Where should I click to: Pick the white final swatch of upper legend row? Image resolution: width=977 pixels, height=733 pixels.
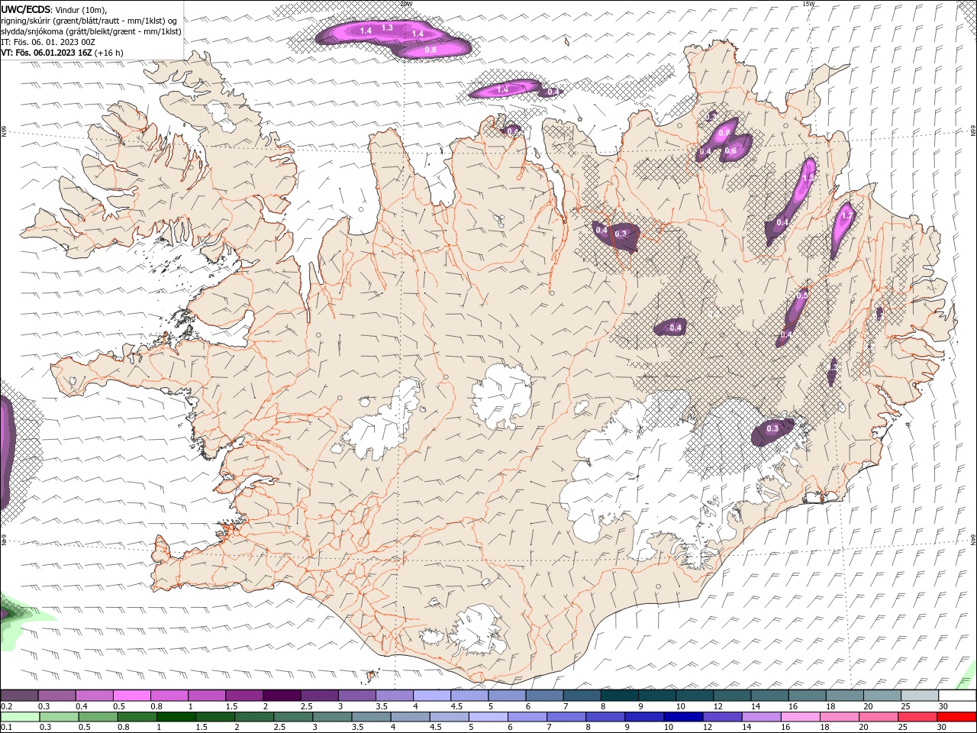957,696
